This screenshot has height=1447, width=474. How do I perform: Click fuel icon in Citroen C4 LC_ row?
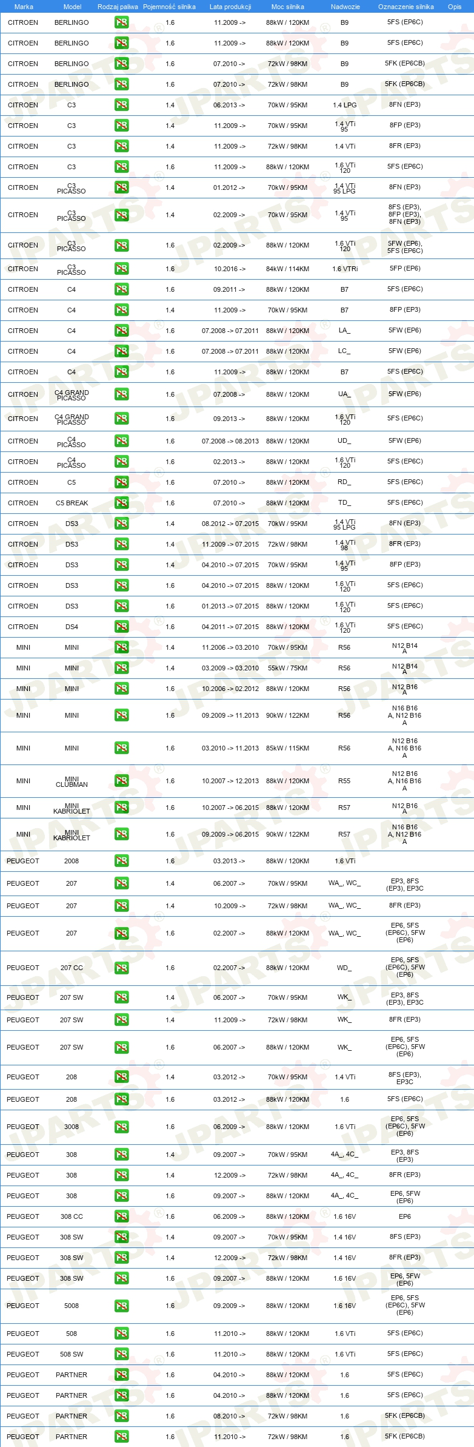[x=121, y=351]
